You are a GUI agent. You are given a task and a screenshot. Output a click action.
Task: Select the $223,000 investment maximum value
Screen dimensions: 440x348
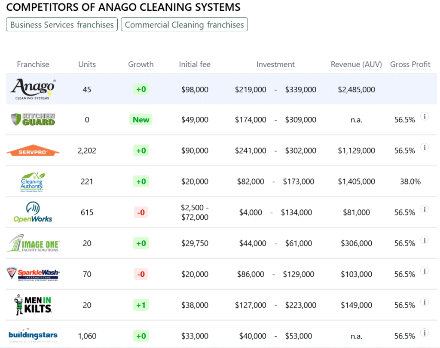(300, 305)
